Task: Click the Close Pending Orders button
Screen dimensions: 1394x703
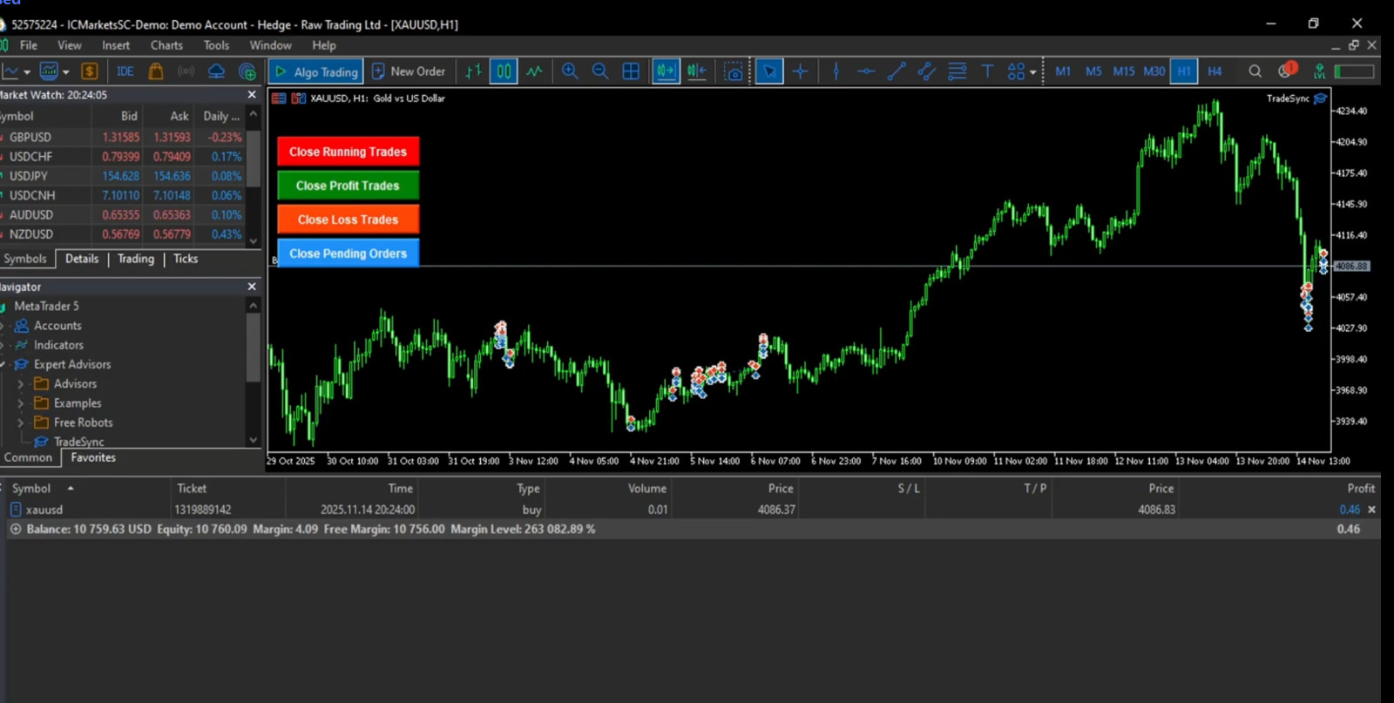Action: coord(348,253)
